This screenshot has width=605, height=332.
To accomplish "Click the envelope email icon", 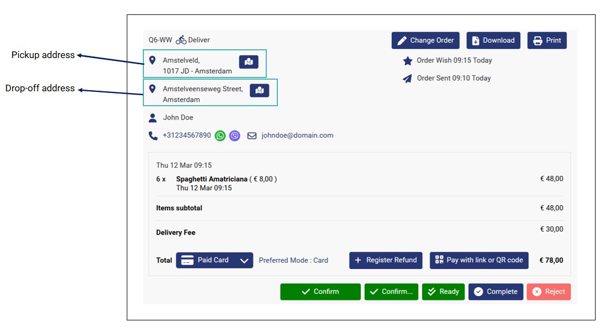I will (252, 136).
